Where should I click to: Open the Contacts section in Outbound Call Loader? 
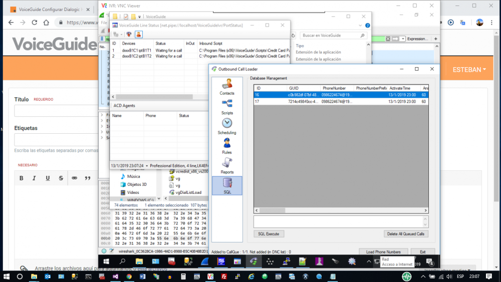click(x=226, y=87)
